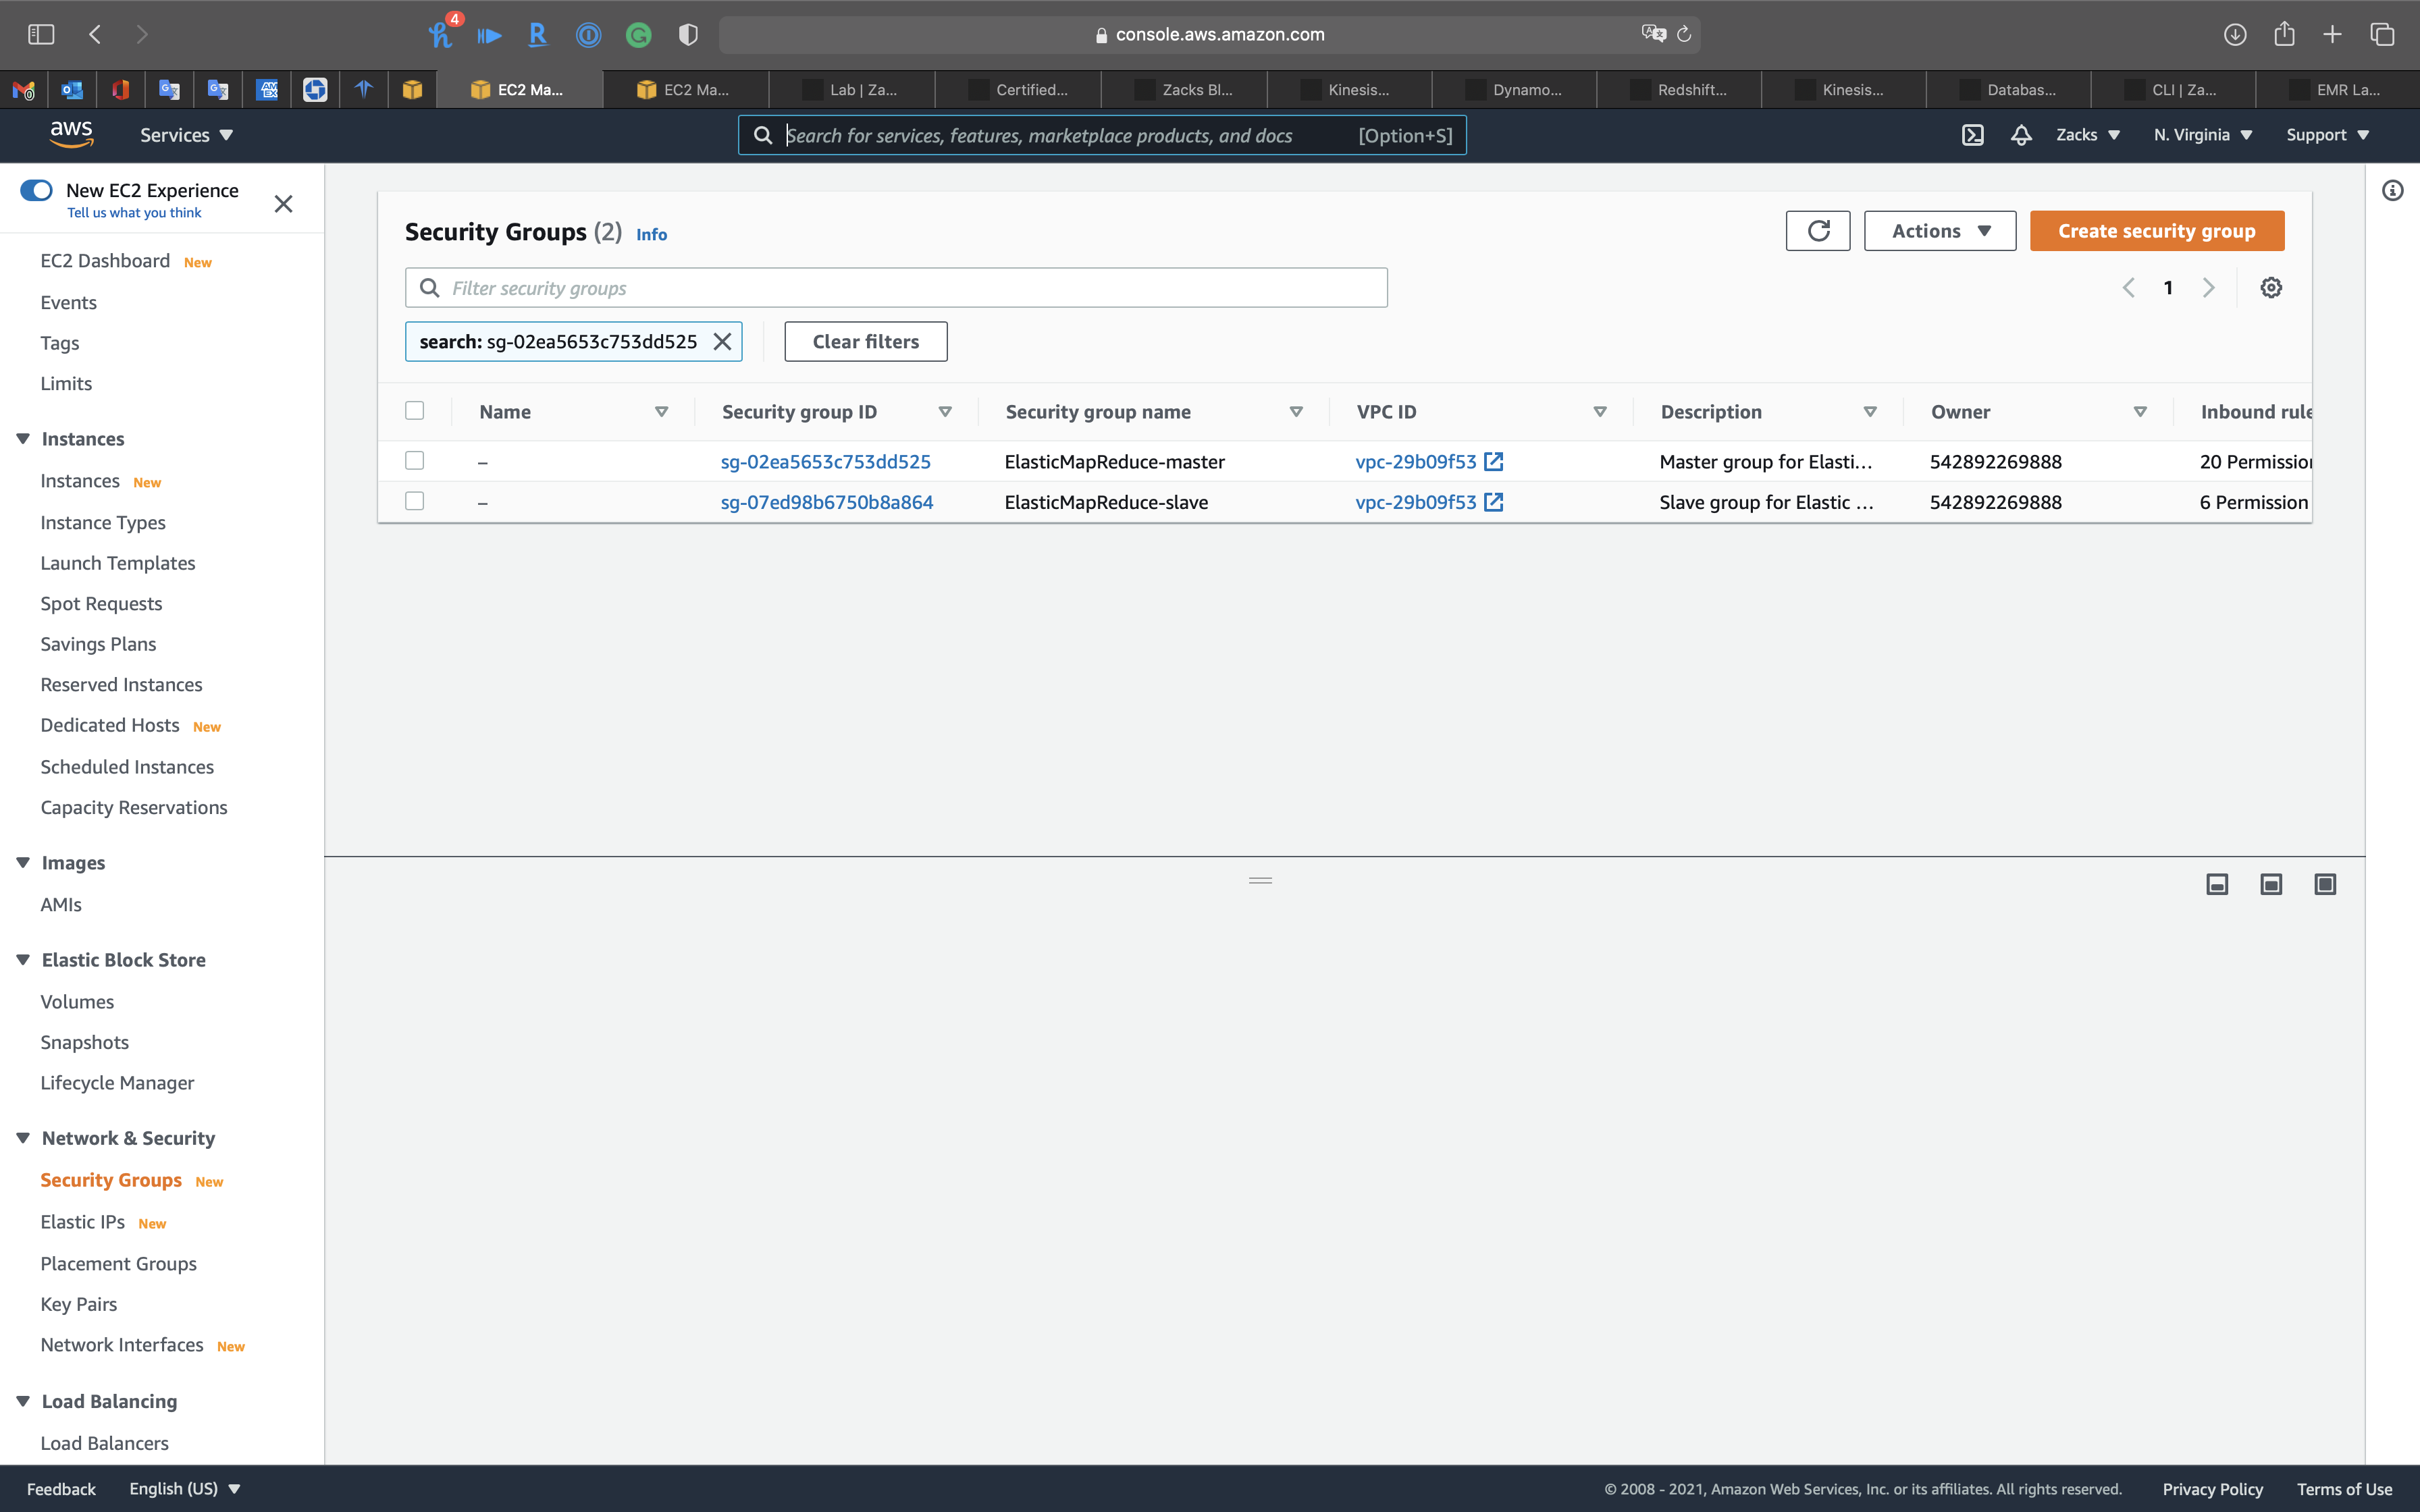Open AWS CloudShell icon in header

click(1972, 135)
